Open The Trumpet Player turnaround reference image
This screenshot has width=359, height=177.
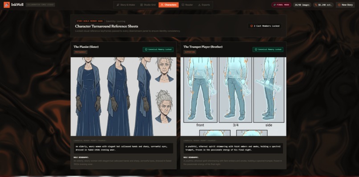click(x=233, y=96)
